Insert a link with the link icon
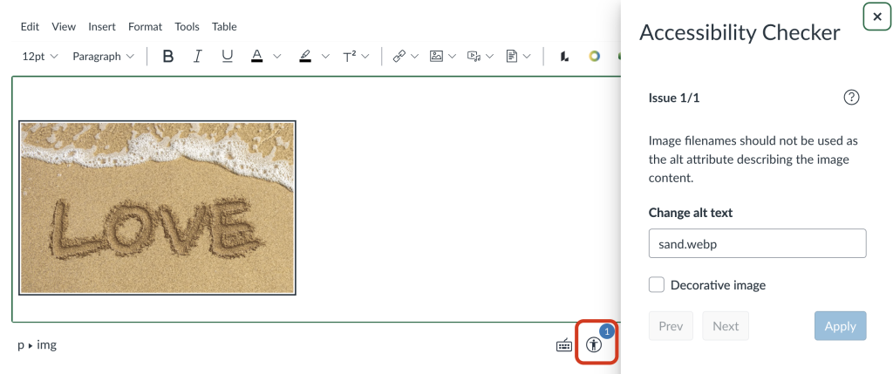Image resolution: width=893 pixels, height=374 pixels. coord(399,57)
